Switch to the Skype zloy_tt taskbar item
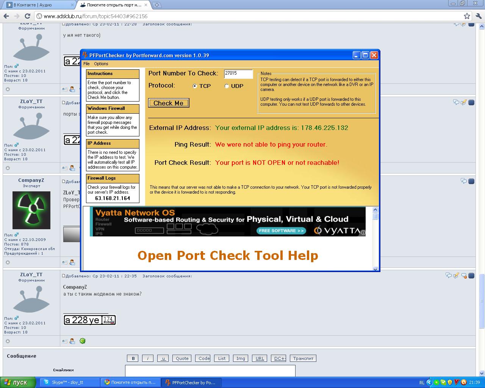The image size is (485, 388). pos(69,382)
